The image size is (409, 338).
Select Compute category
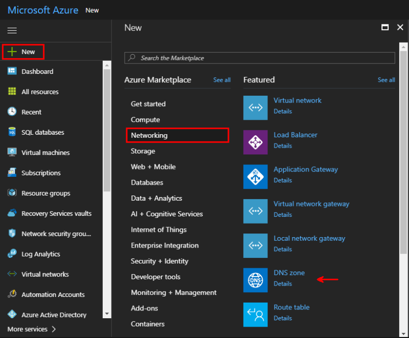click(x=145, y=120)
